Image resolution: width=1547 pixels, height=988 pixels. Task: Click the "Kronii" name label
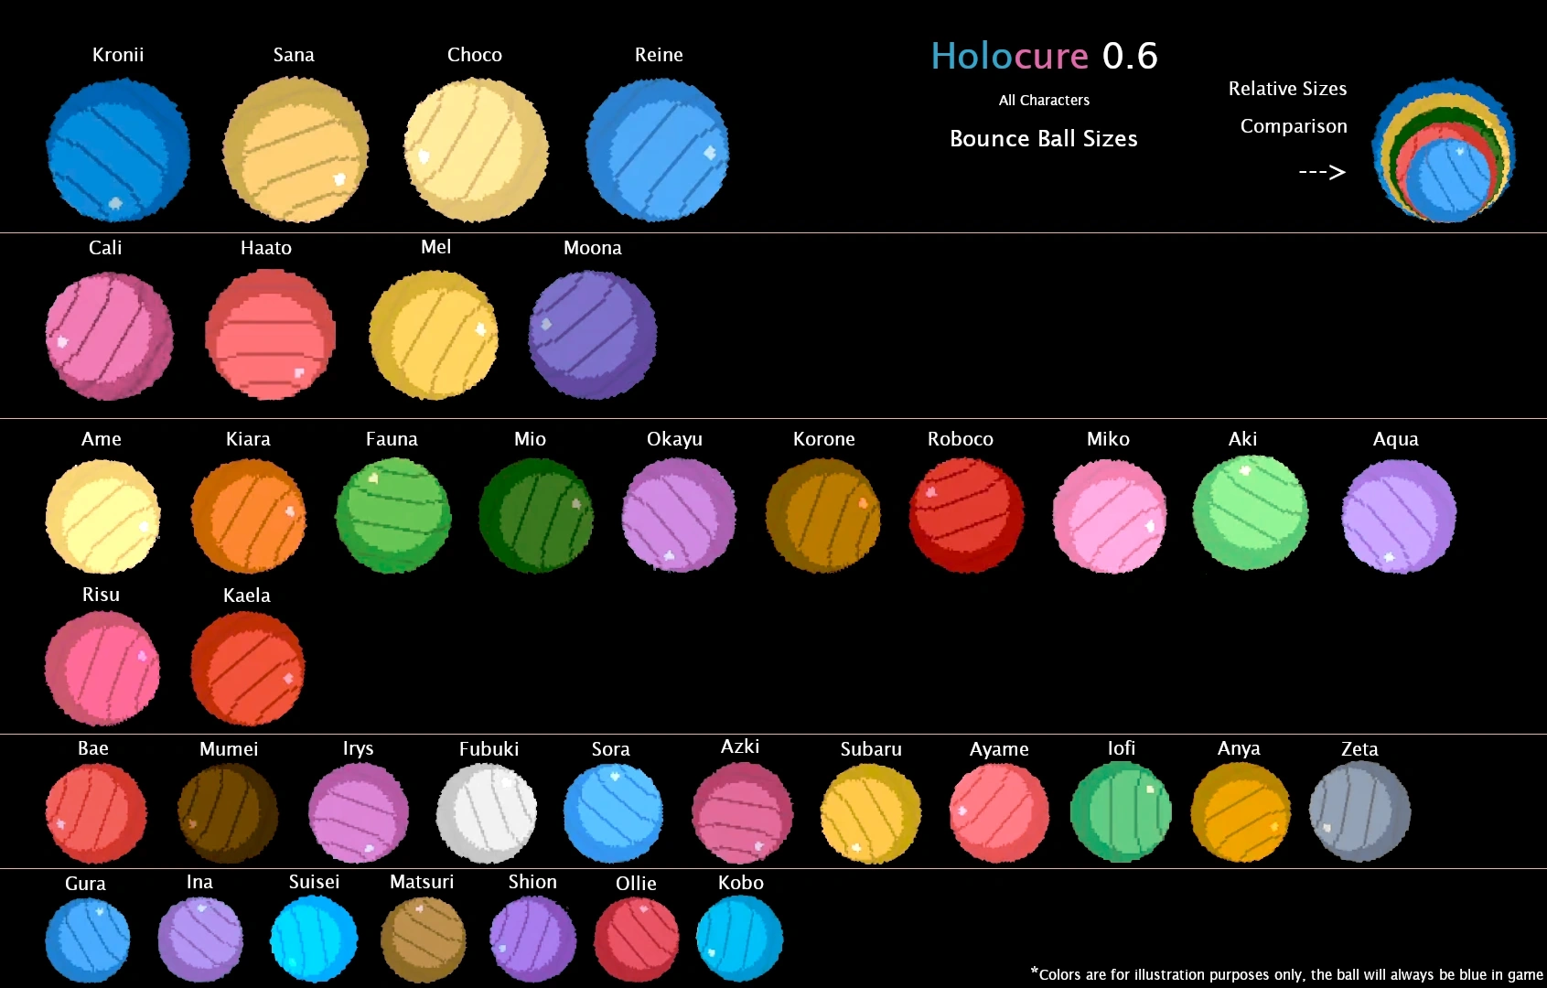118,55
